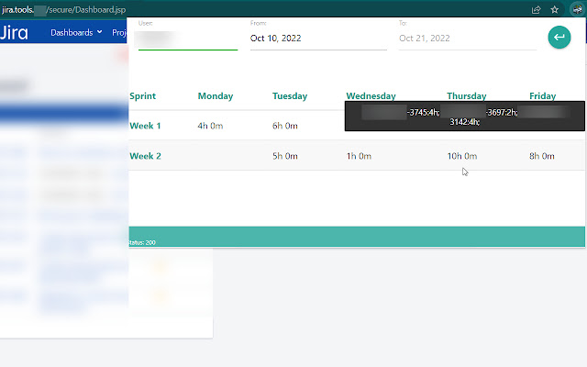Select the Week 2 row label
The width and height of the screenshot is (587, 367).
pyautogui.click(x=145, y=156)
